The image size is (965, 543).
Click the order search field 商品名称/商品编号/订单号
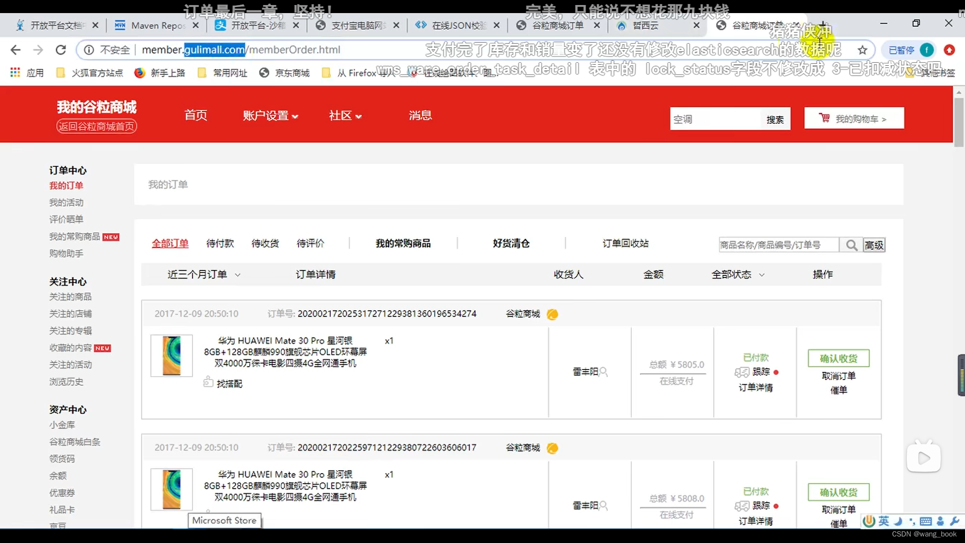[x=779, y=245]
